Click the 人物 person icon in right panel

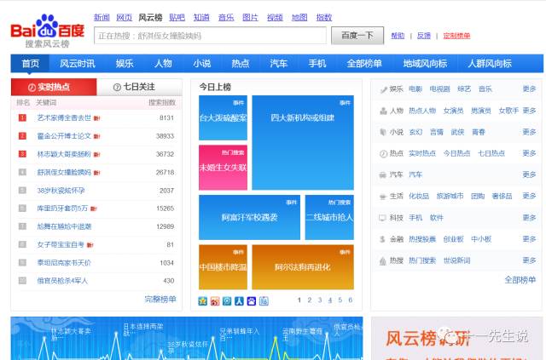383,111
